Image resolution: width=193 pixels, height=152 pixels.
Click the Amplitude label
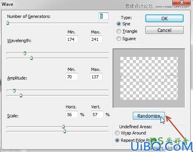[x=17, y=78]
